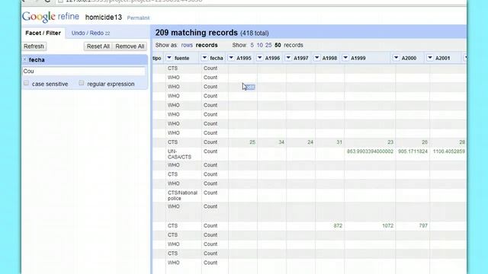Click the value 863.9903394000002 cell
Screen dimensions: 488x274
click(x=370, y=151)
